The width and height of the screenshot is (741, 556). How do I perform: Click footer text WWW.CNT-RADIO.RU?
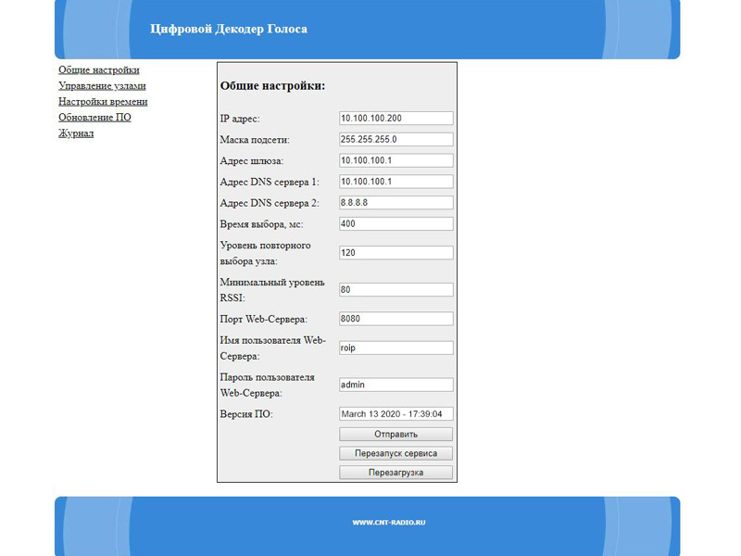[x=389, y=523]
